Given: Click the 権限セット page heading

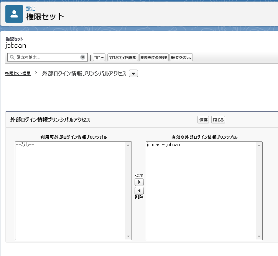Looking at the screenshot, I should [x=45, y=17].
